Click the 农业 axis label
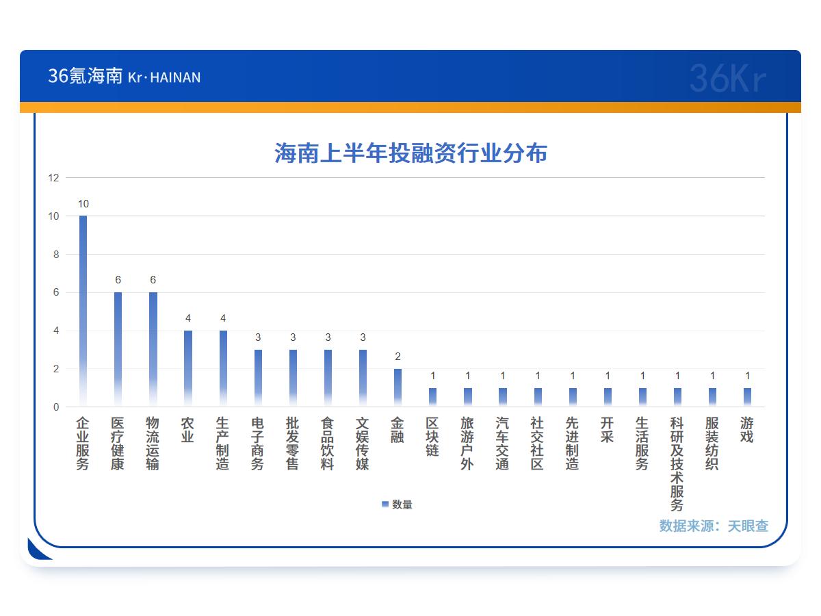The height and width of the screenshot is (616, 821). pyautogui.click(x=187, y=430)
